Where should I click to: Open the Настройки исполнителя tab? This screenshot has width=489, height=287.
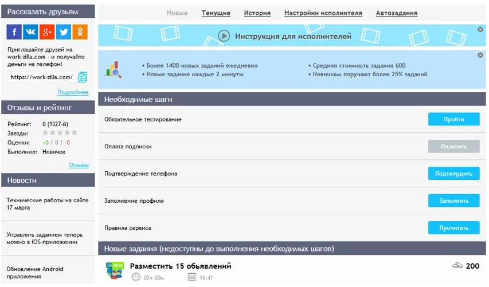323,13
